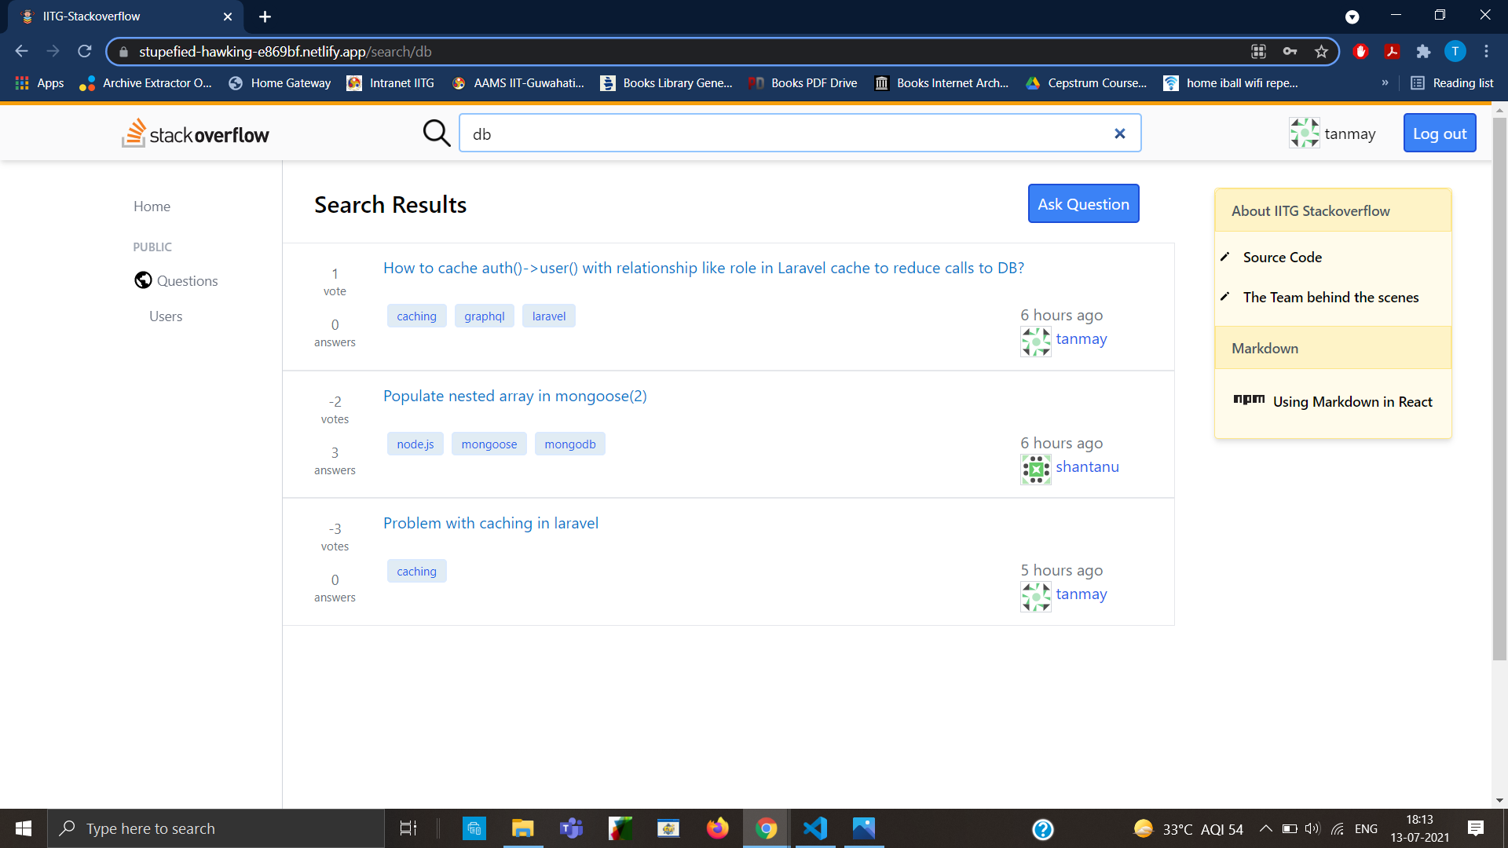Click into the db search input field
This screenshot has height=848, width=1508.
point(785,133)
